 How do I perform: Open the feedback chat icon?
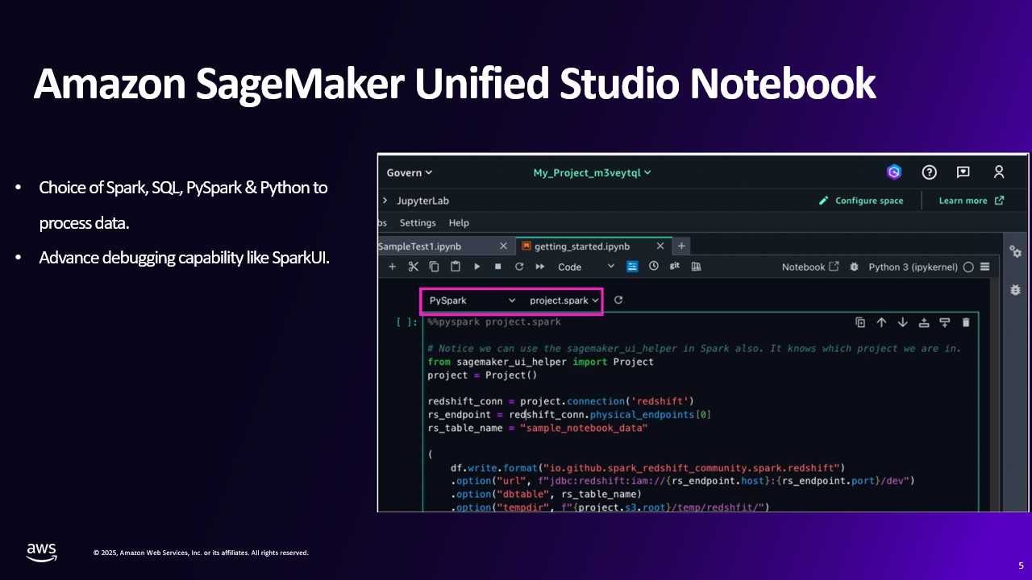tap(963, 172)
